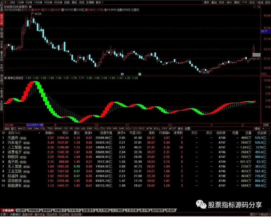Switch to the 融资融券 bottom tab
The image size is (271, 217).
tap(158, 210)
